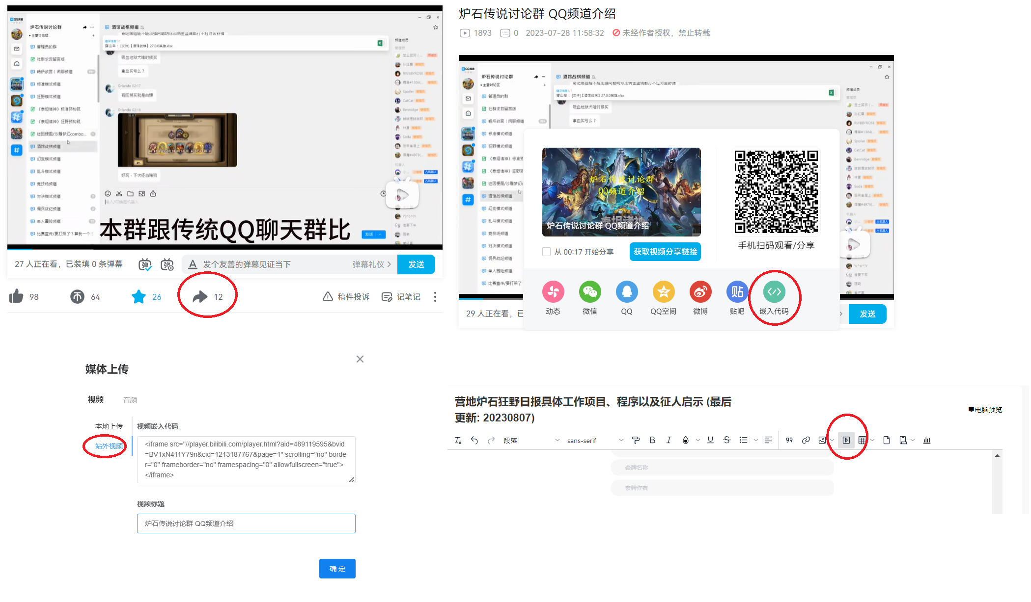Apply italic with the I icon

pos(669,441)
